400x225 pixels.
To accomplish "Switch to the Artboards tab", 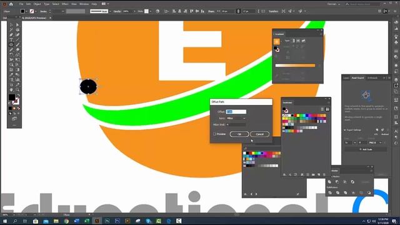I will point(372,77).
